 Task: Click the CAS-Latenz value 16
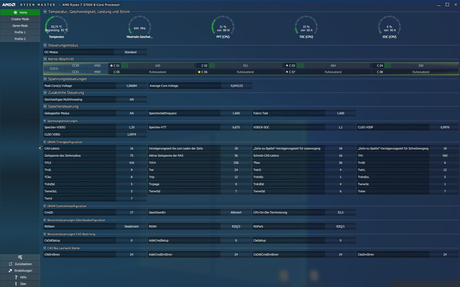[x=132, y=148]
